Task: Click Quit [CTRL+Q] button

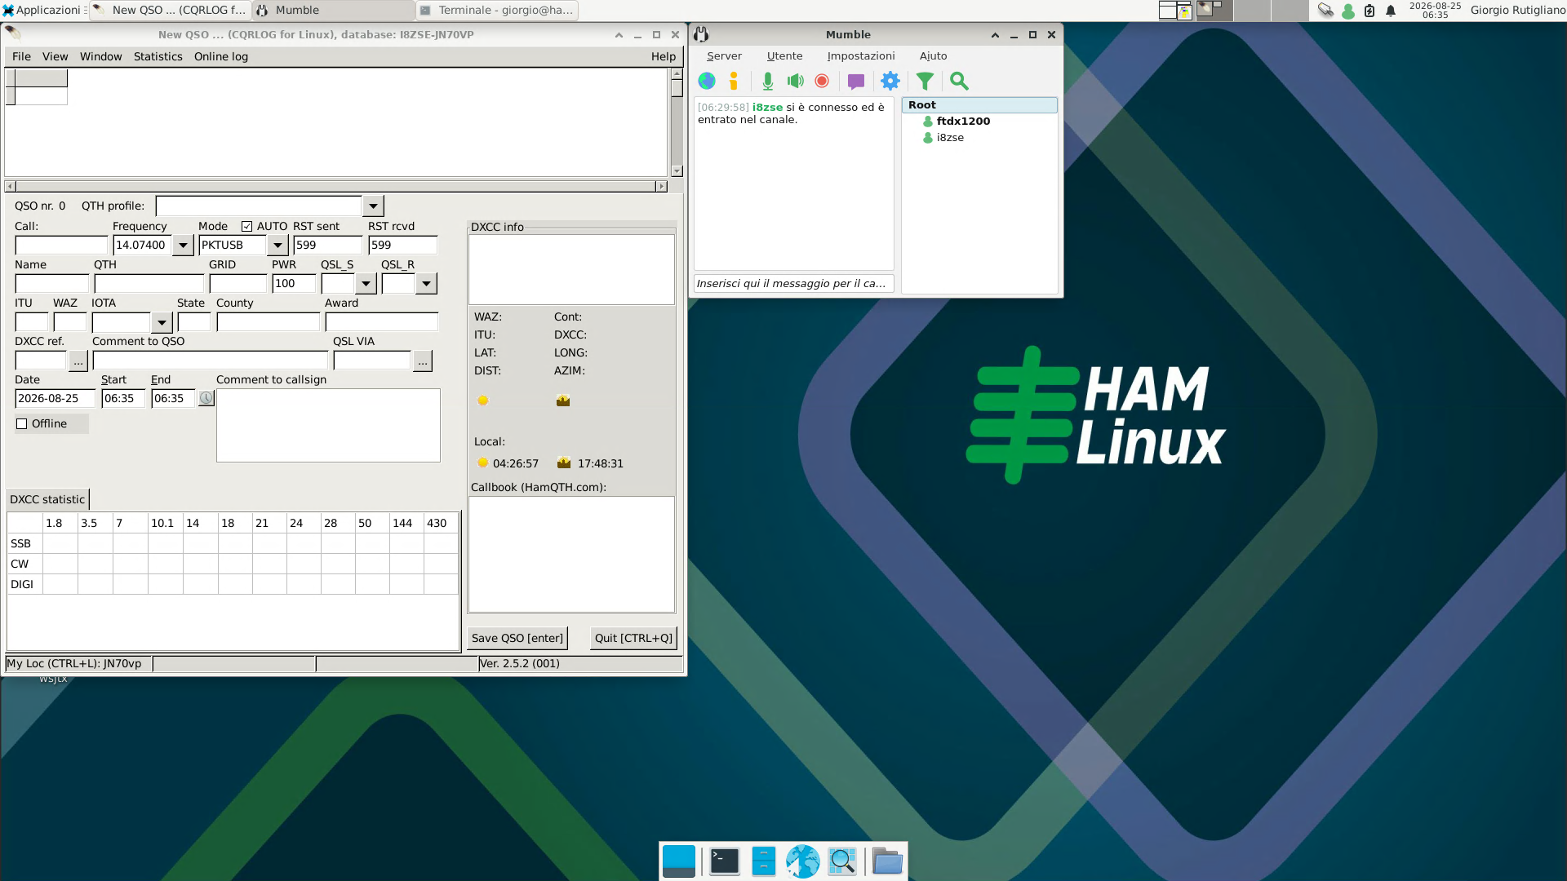Action: tap(633, 638)
